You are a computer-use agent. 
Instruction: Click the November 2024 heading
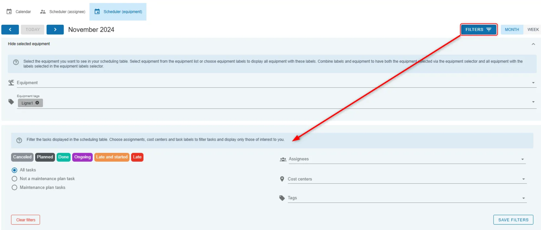pos(91,29)
